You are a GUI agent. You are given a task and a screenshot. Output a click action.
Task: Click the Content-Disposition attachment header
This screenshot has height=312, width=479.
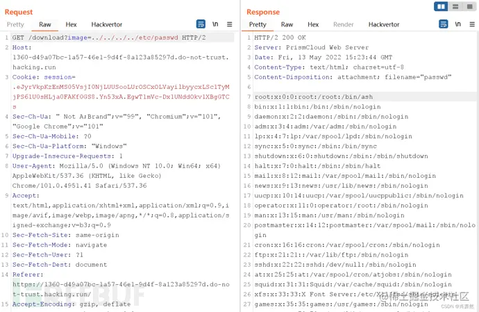353,77
